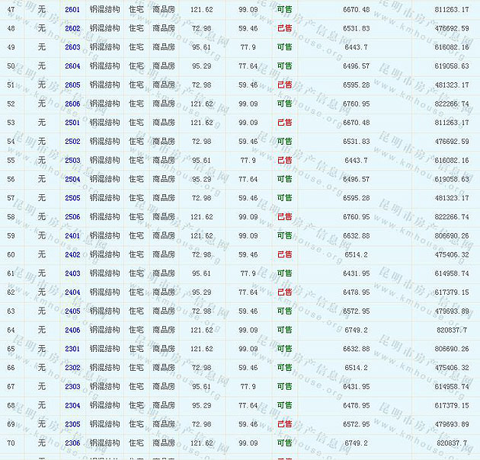Open room 2606 link
The width and height of the screenshot is (480, 460).
pyautogui.click(x=72, y=104)
